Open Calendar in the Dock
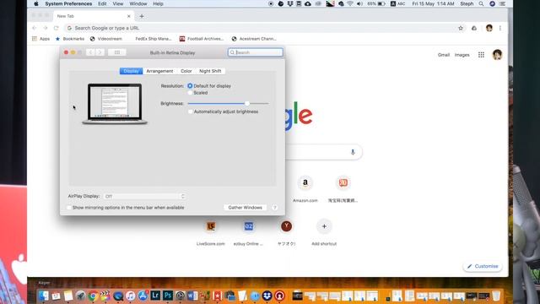540x304 pixels. 56,296
